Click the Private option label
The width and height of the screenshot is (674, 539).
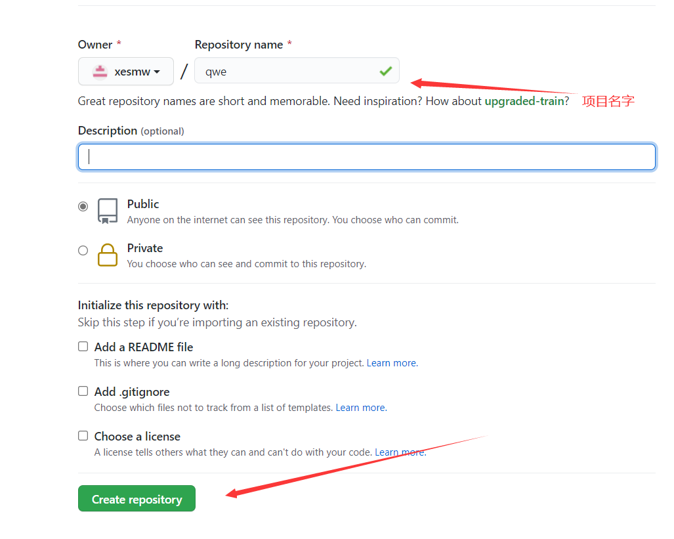(x=145, y=248)
